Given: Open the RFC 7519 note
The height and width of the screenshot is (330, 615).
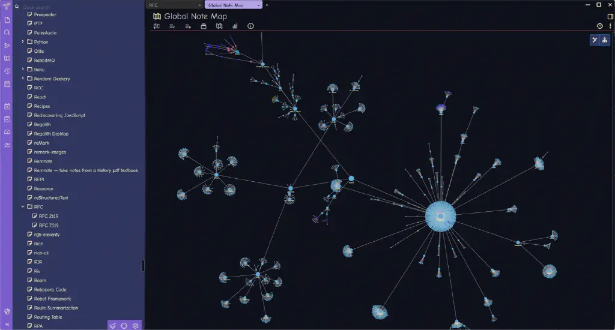Looking at the screenshot, I should click(48, 226).
